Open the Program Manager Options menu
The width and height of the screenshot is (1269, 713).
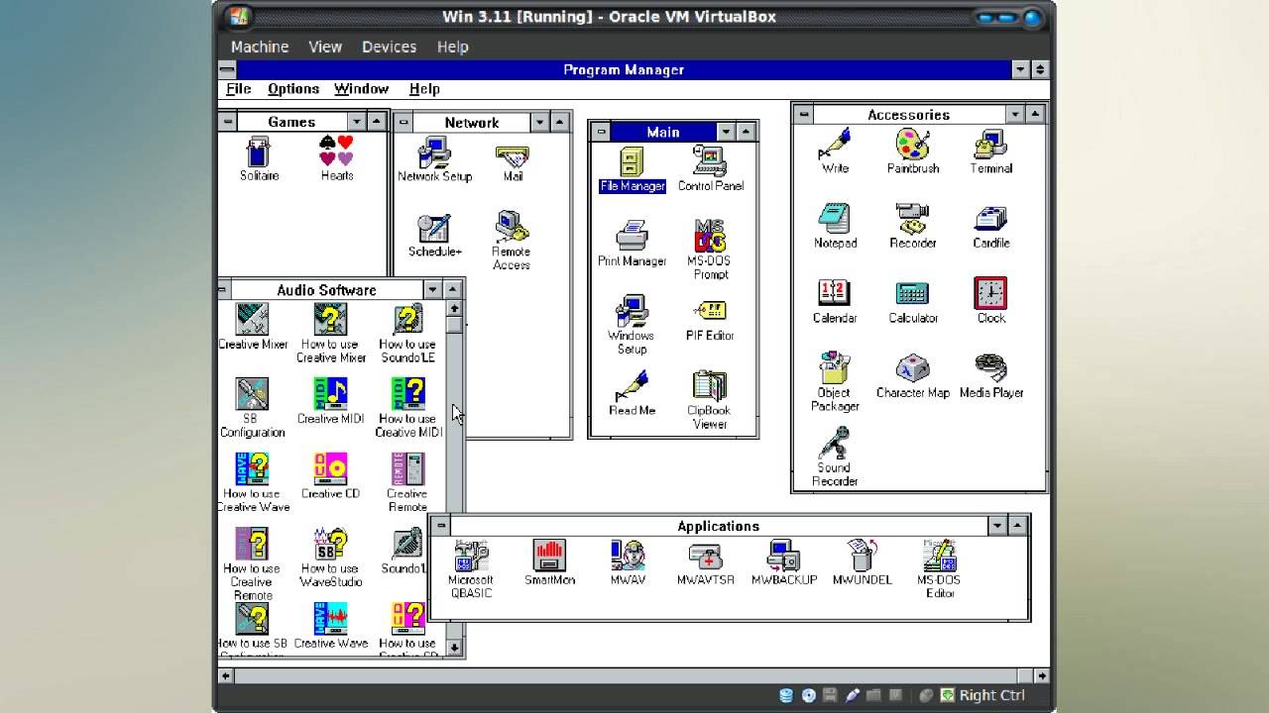click(x=293, y=89)
